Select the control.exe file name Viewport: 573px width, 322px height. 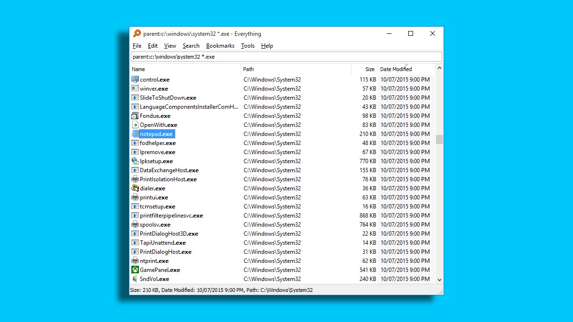coord(155,80)
